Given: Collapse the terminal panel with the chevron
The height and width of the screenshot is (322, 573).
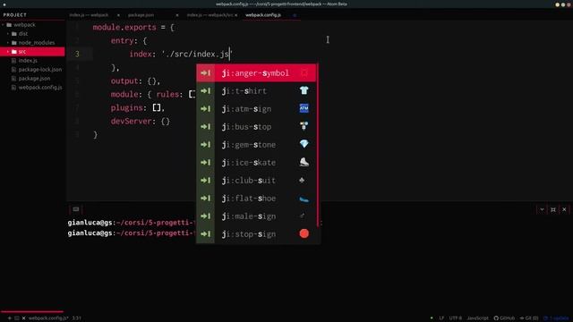Looking at the screenshot, I should (x=542, y=209).
